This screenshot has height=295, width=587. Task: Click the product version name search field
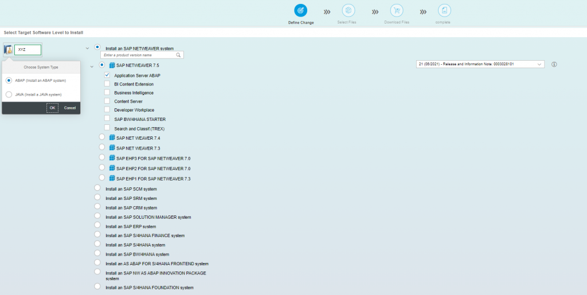click(x=142, y=55)
